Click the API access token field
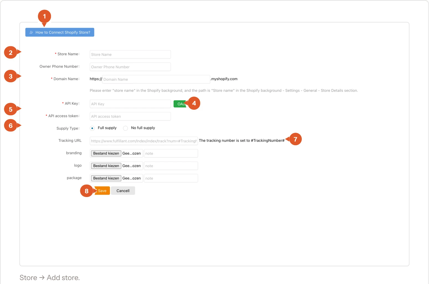429x284 pixels. pos(130,116)
